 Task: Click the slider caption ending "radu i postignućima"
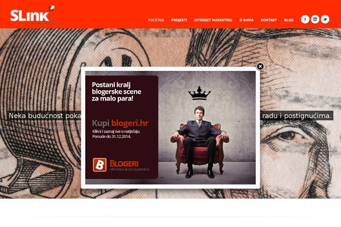click(297, 116)
